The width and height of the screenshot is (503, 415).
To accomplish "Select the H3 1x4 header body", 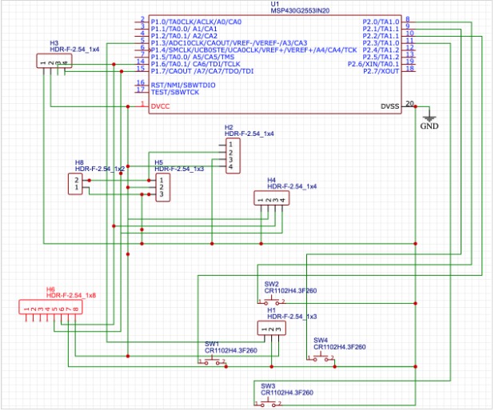I will pyautogui.click(x=50, y=61).
